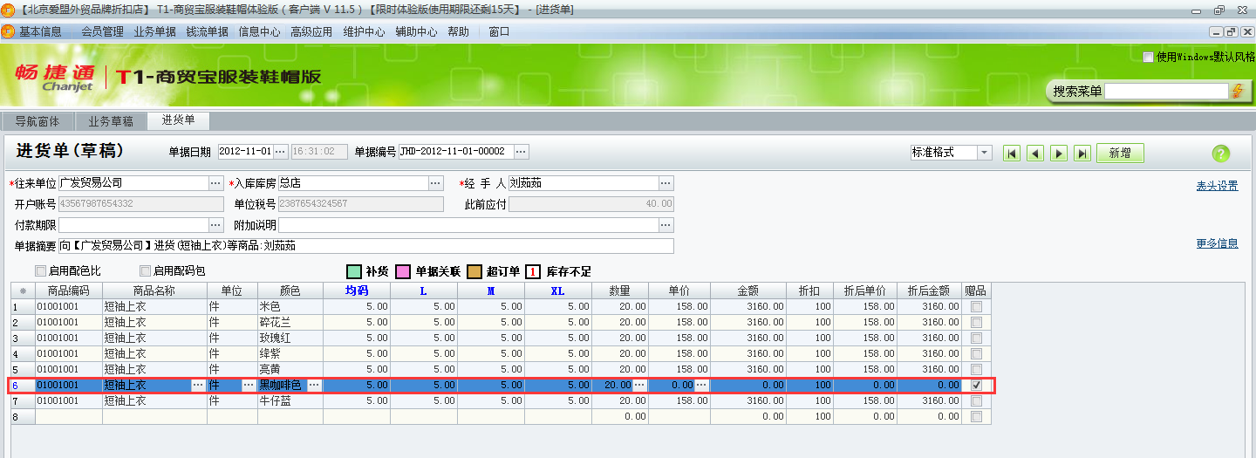Open the 表头设置 link
The height and width of the screenshot is (458, 1256).
click(x=1217, y=186)
